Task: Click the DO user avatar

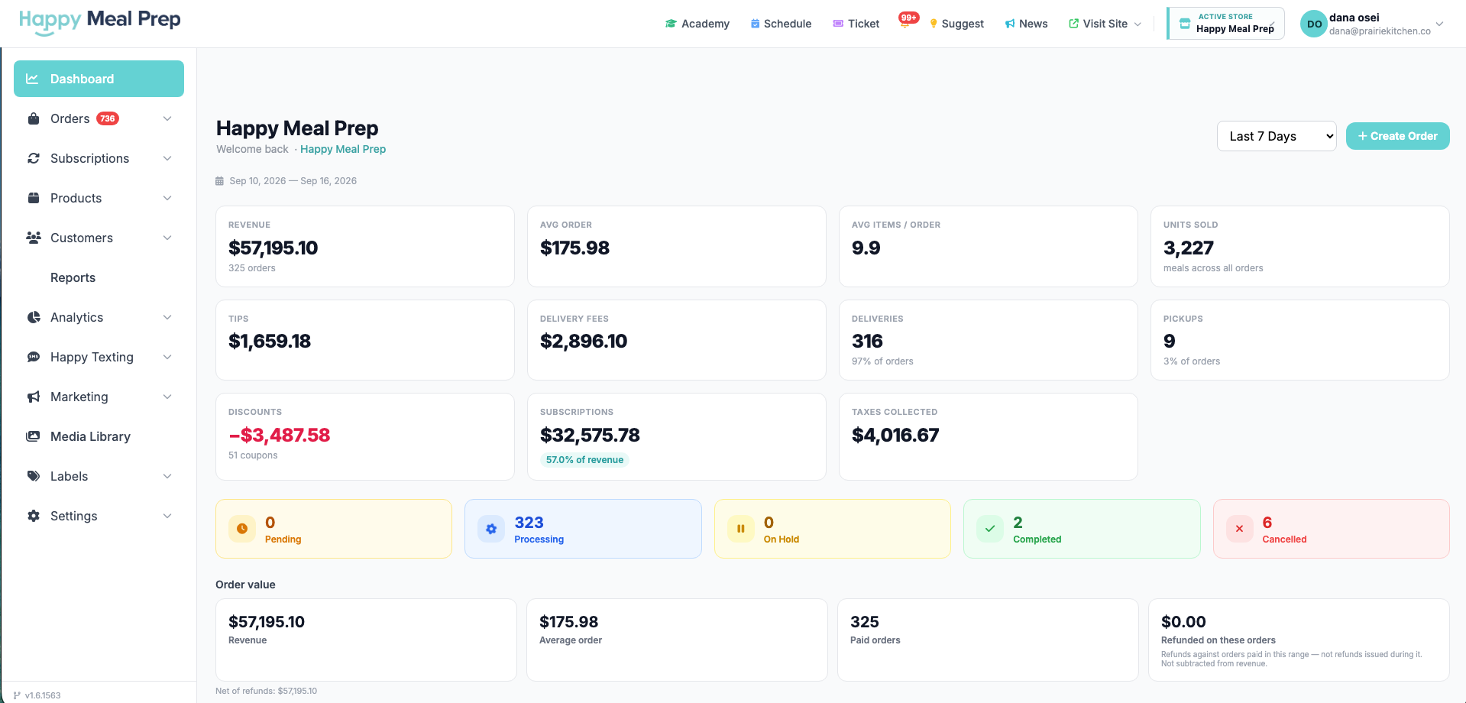Action: click(x=1314, y=24)
